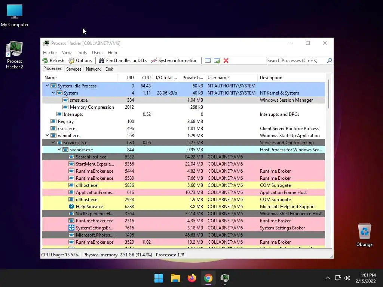The height and width of the screenshot is (287, 383).
Task: Open the Tools menu
Action: (x=82, y=53)
